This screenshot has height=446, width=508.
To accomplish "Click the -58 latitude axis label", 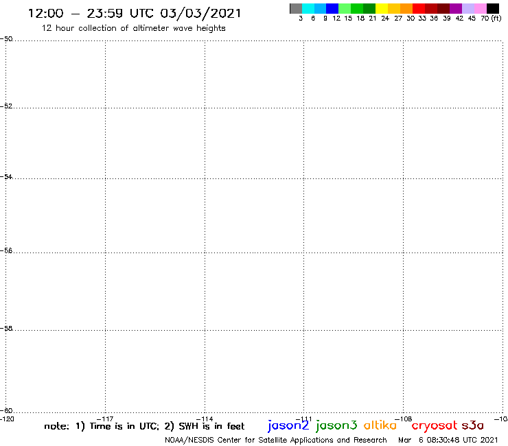I will pos(6,329).
